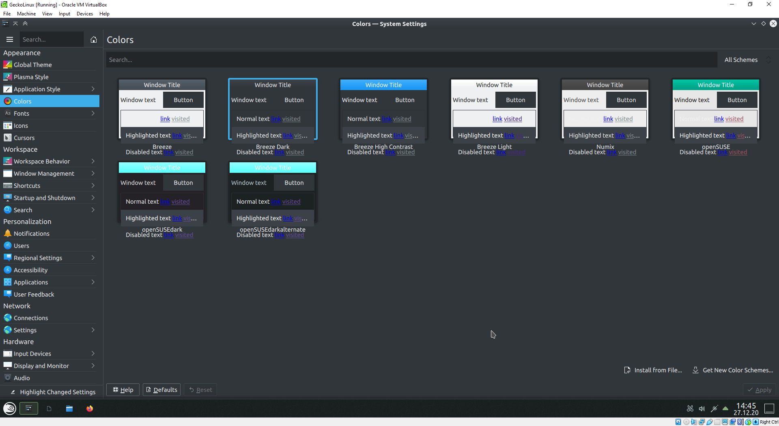Open the volume tray icon
Screen dimensions: 779x426
[x=702, y=409]
